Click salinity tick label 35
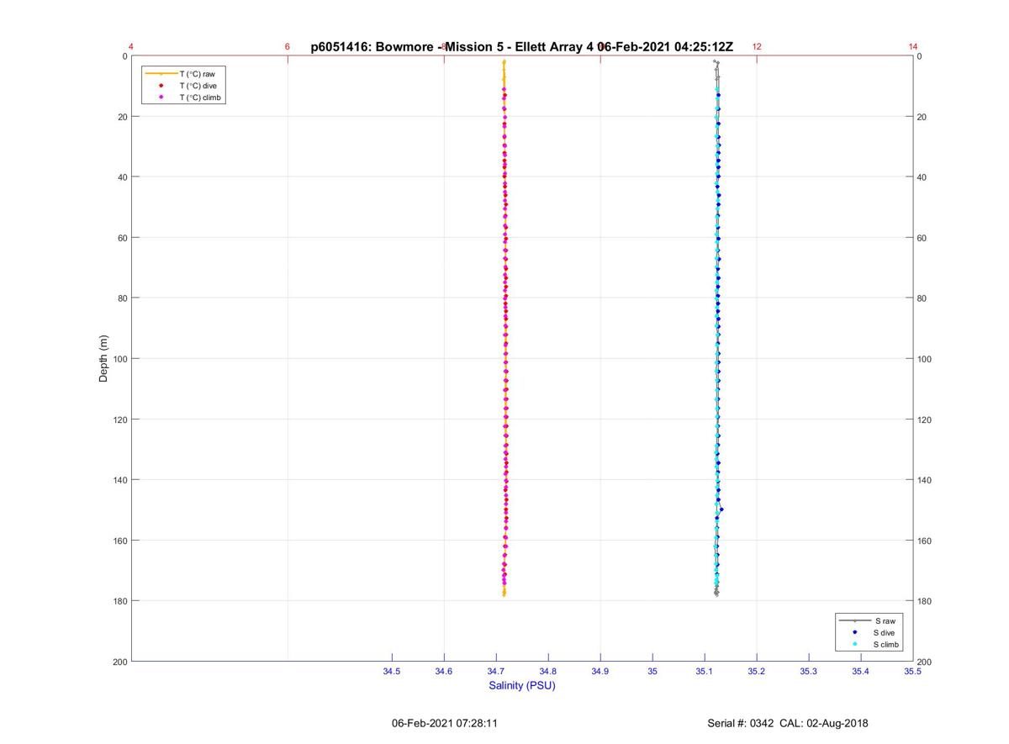This screenshot has width=1009, height=744. tap(652, 672)
